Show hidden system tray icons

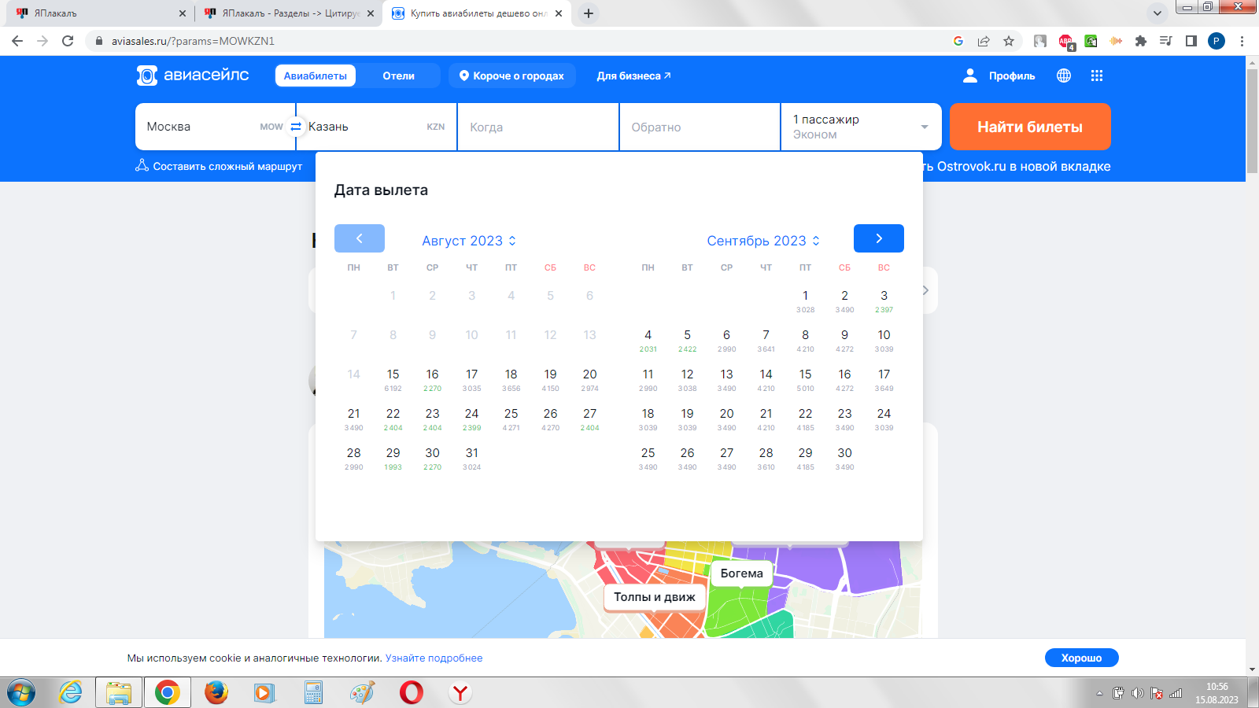[1100, 693]
